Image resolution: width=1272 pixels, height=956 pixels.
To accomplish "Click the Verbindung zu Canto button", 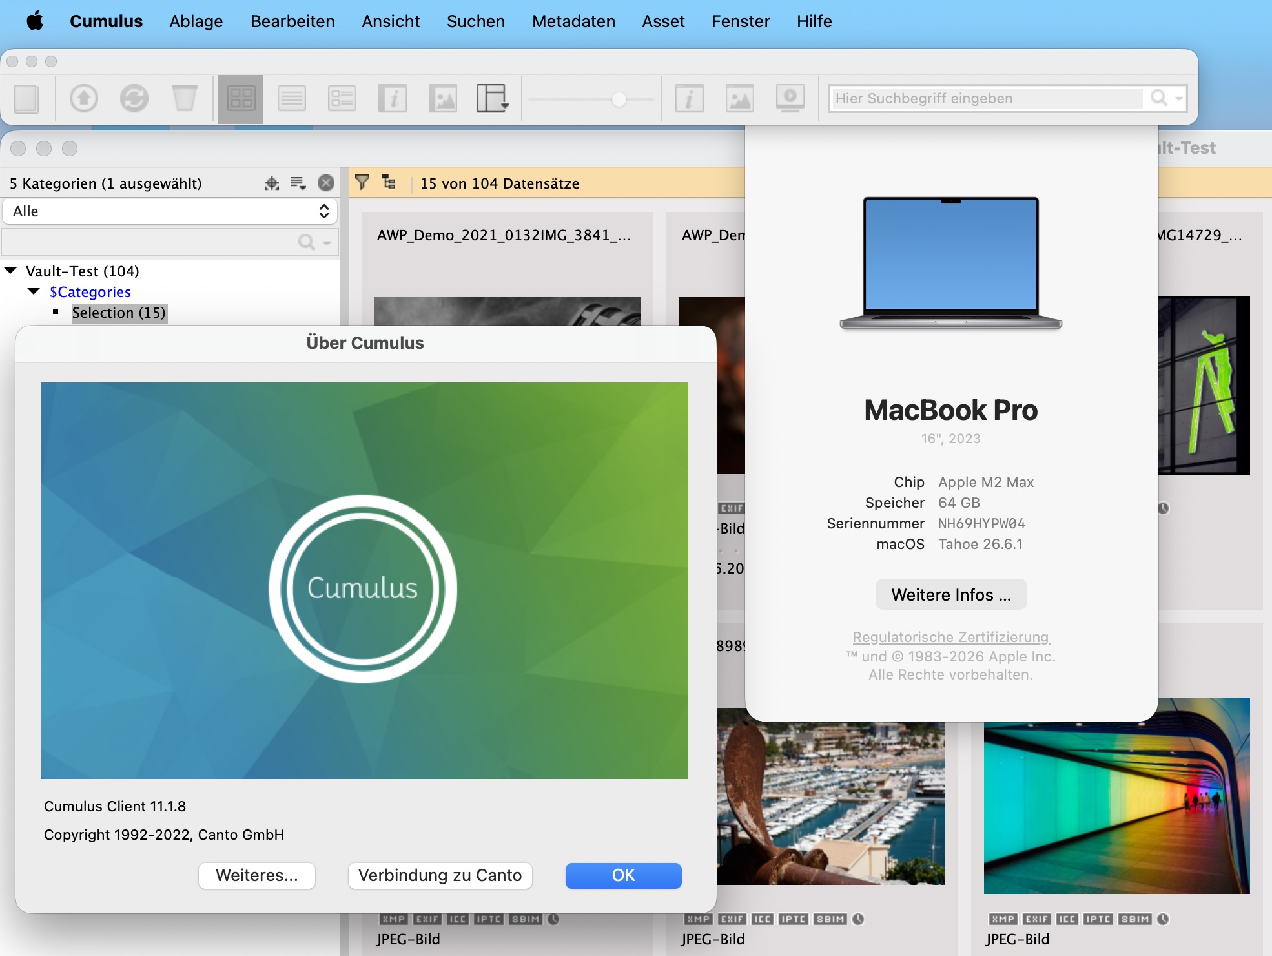I will (440, 875).
